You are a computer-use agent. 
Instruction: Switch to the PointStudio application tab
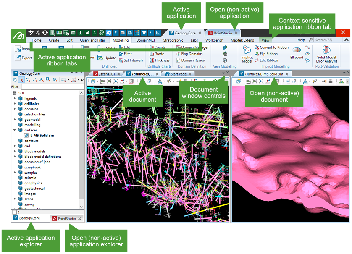point(222,33)
